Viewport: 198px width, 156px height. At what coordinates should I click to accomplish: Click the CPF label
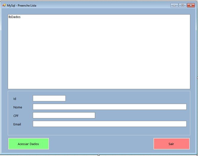tap(16, 116)
